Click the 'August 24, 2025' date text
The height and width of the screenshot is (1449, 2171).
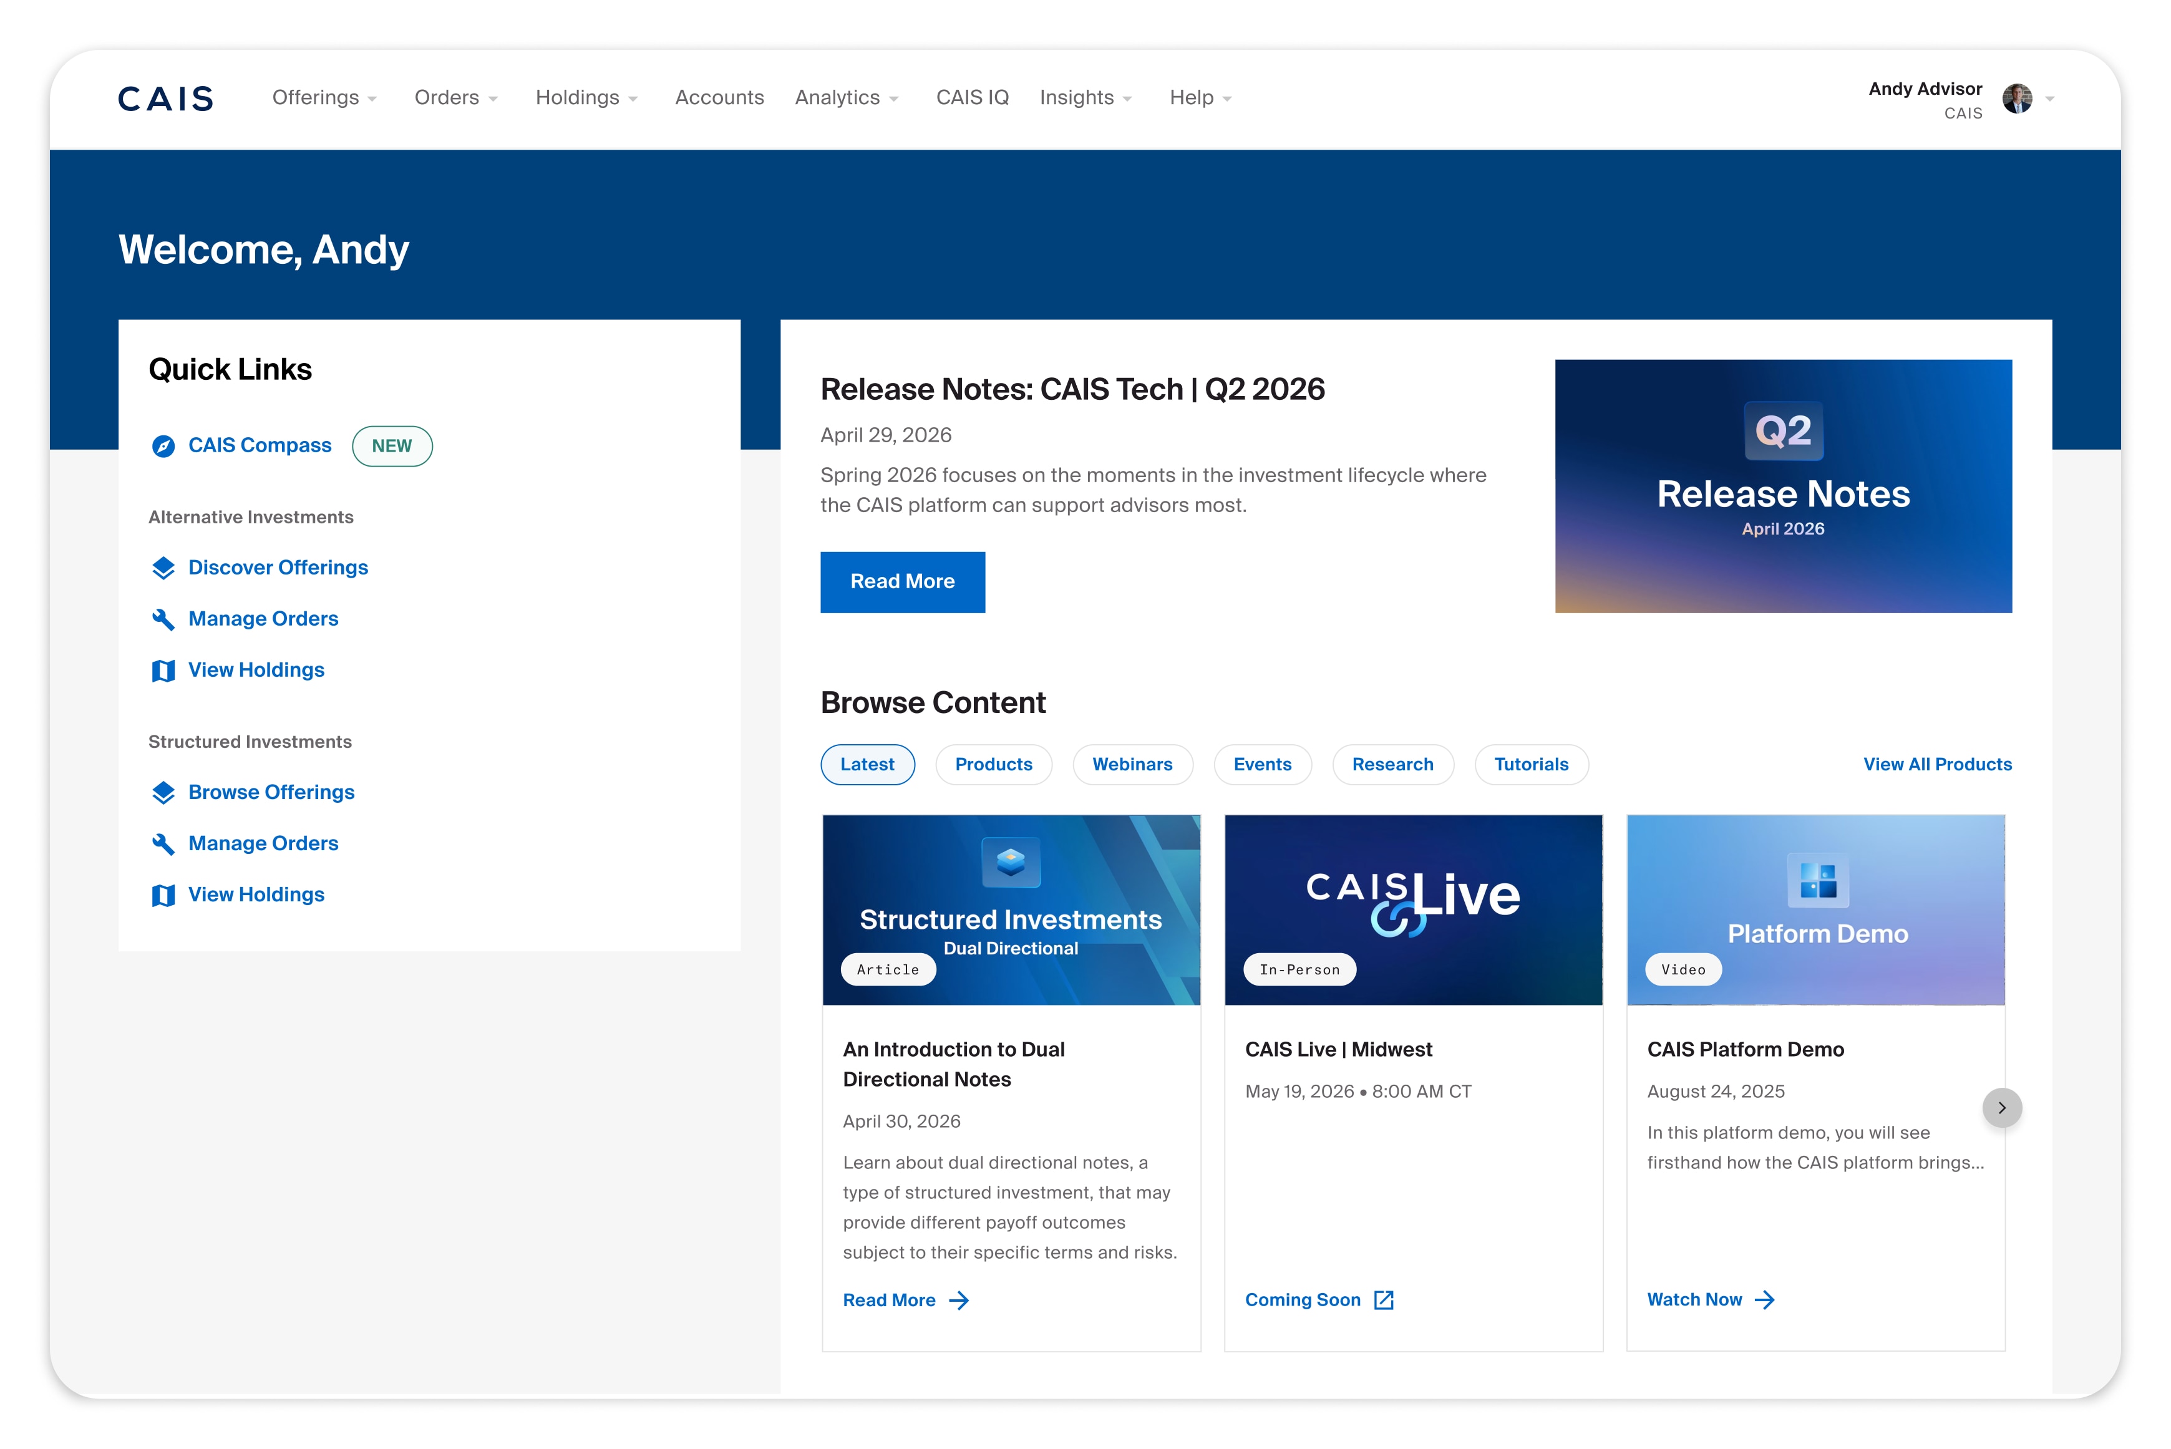click(x=1716, y=1092)
